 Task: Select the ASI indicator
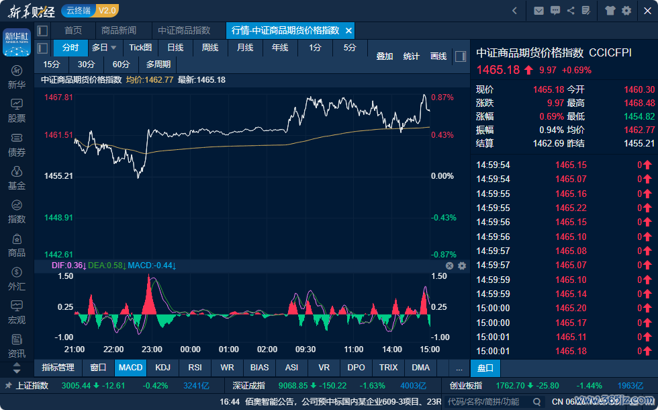pyautogui.click(x=291, y=368)
